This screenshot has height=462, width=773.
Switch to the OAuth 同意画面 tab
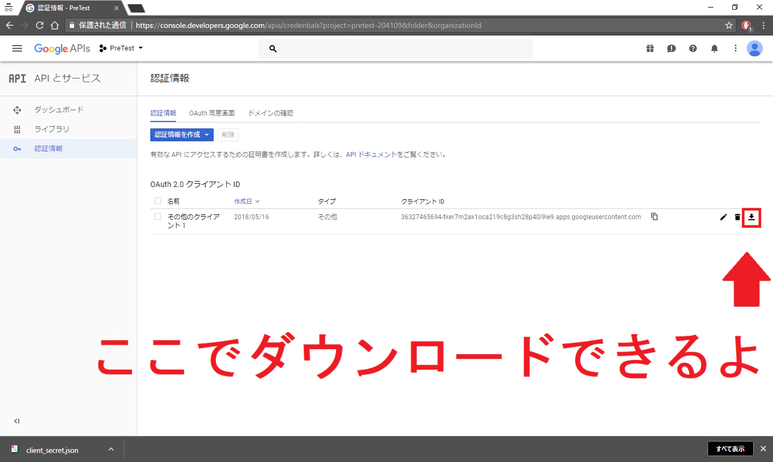212,113
